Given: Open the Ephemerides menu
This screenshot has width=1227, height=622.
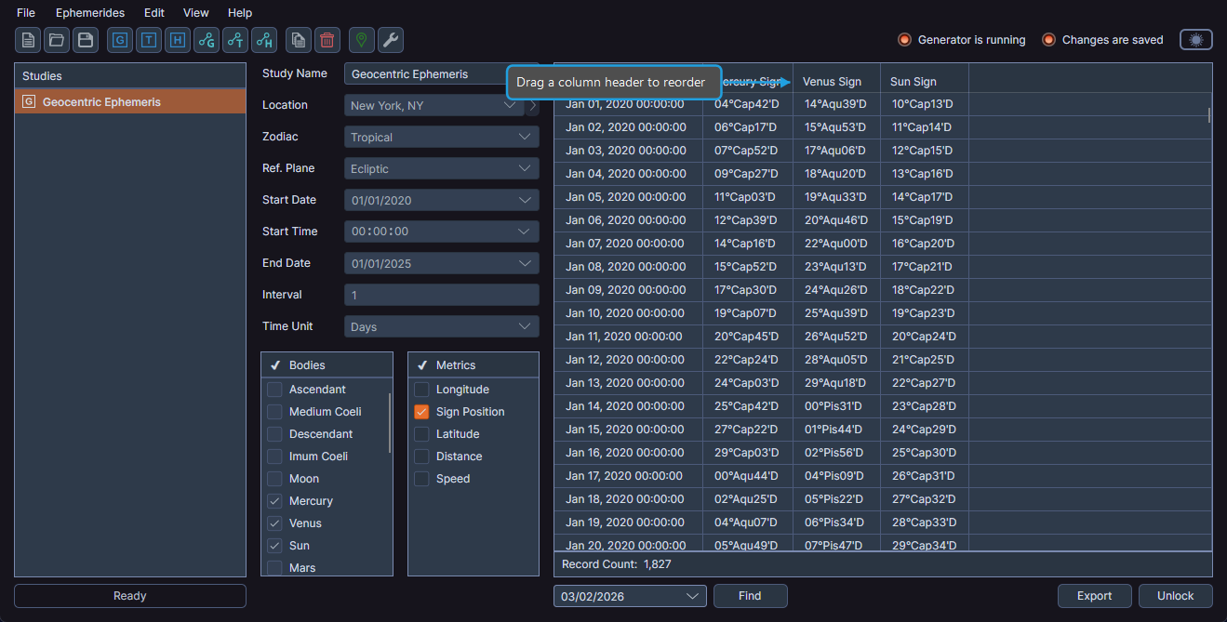Looking at the screenshot, I should tap(89, 12).
